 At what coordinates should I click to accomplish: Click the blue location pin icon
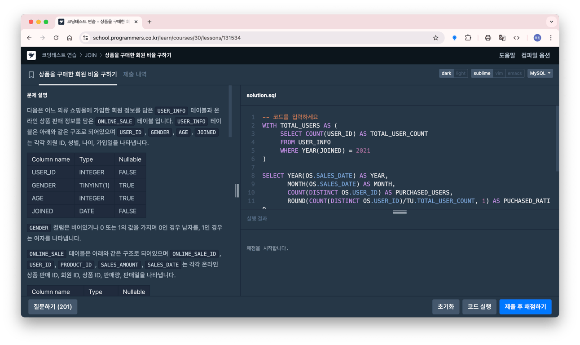454,38
